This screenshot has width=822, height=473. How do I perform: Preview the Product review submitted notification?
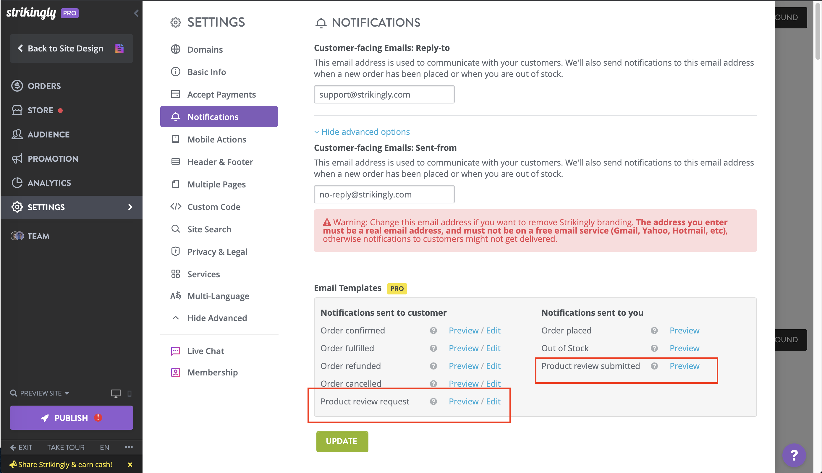point(684,366)
